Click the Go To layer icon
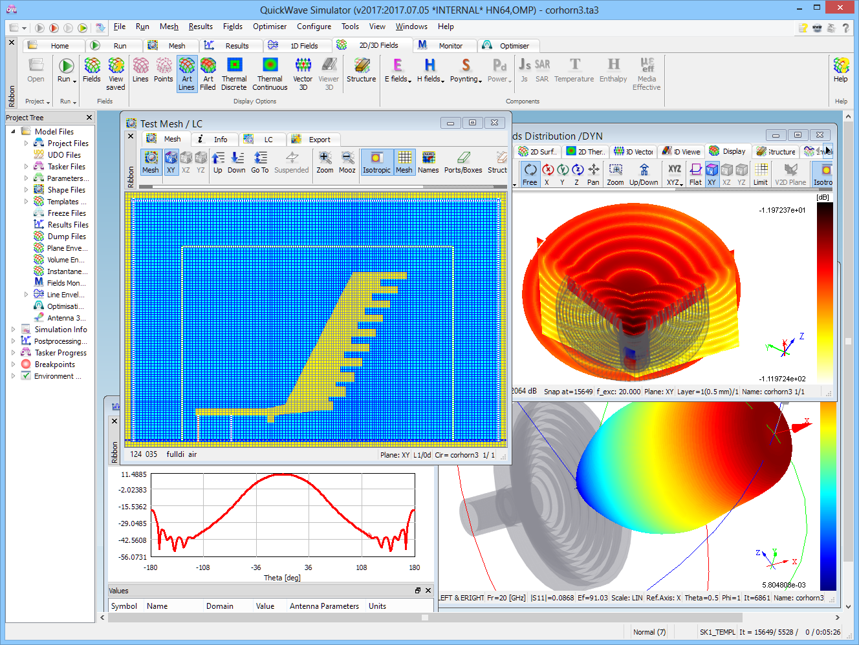 (260, 162)
